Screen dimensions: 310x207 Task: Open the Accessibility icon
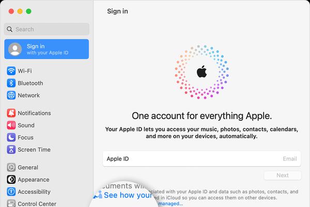tap(11, 192)
